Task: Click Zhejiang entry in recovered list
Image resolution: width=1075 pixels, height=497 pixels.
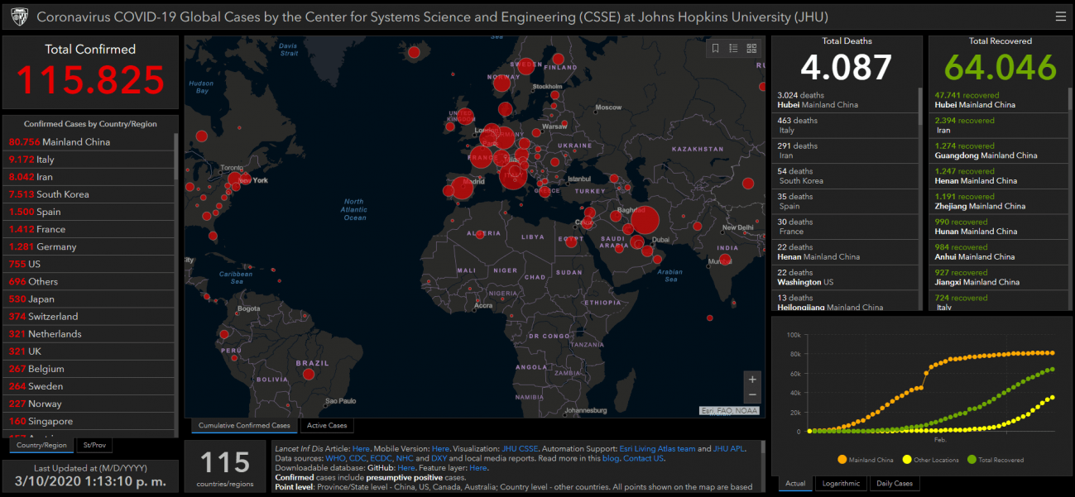Action: click(997, 201)
